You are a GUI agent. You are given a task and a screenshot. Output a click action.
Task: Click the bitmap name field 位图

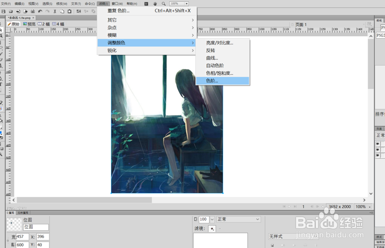[x=36, y=227]
